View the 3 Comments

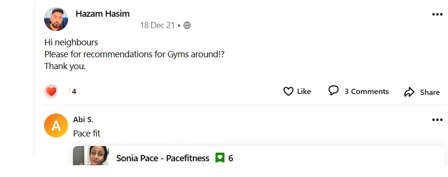[359, 91]
